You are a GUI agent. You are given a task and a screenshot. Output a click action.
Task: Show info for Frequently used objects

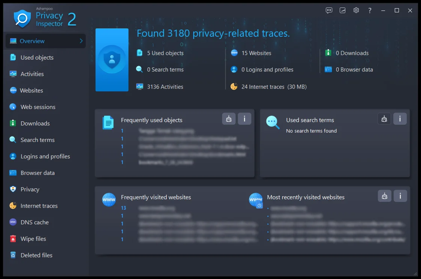point(245,119)
